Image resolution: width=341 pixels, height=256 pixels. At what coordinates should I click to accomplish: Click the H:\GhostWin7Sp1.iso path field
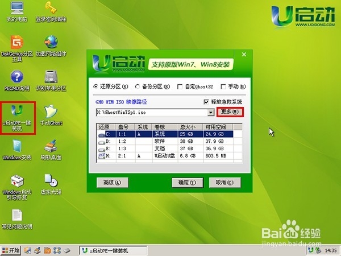152,113
